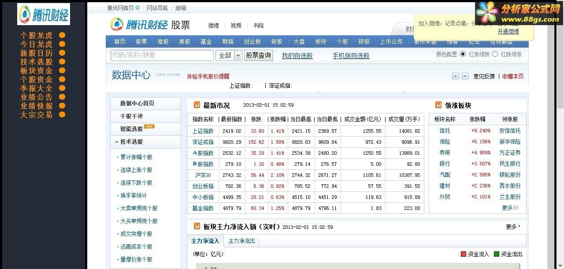Open 大盘 in the blue navigation bar

(299, 41)
